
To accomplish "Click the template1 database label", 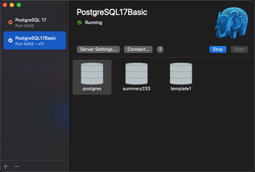I will point(181,89).
